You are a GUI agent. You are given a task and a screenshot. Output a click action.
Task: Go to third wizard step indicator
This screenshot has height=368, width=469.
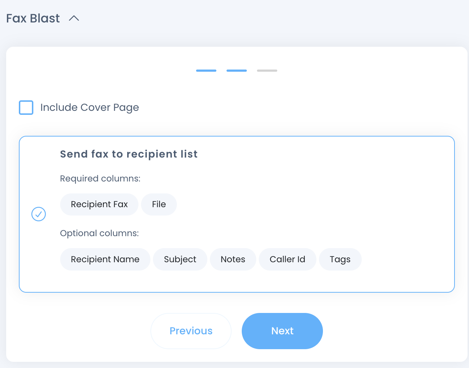point(267,71)
